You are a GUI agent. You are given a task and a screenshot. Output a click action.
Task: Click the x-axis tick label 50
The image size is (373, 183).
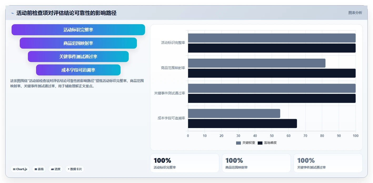pyautogui.click(x=272, y=136)
